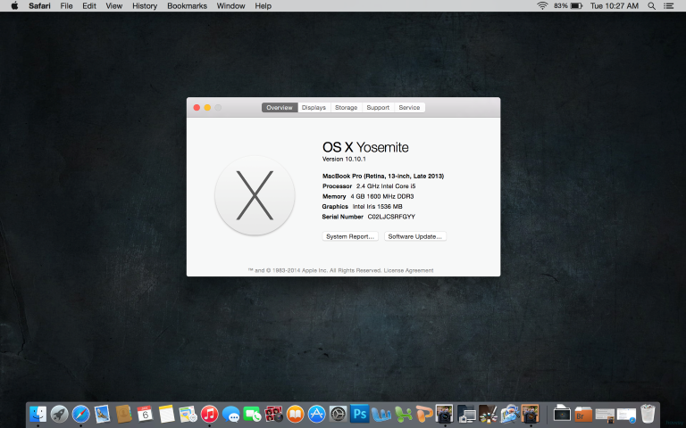Open paint brushes art app in Dock
The width and height of the screenshot is (686, 428).
(x=489, y=414)
